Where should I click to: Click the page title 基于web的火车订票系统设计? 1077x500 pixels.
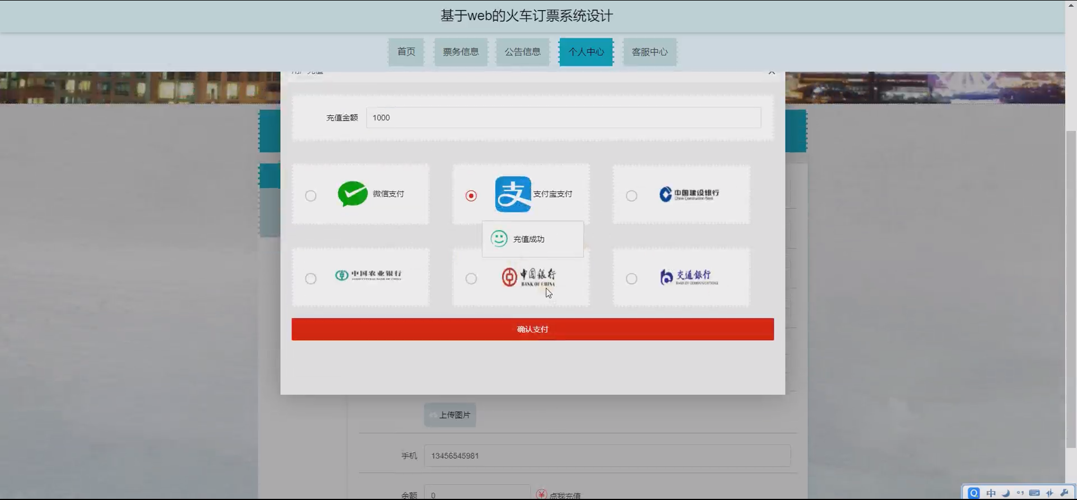point(527,16)
